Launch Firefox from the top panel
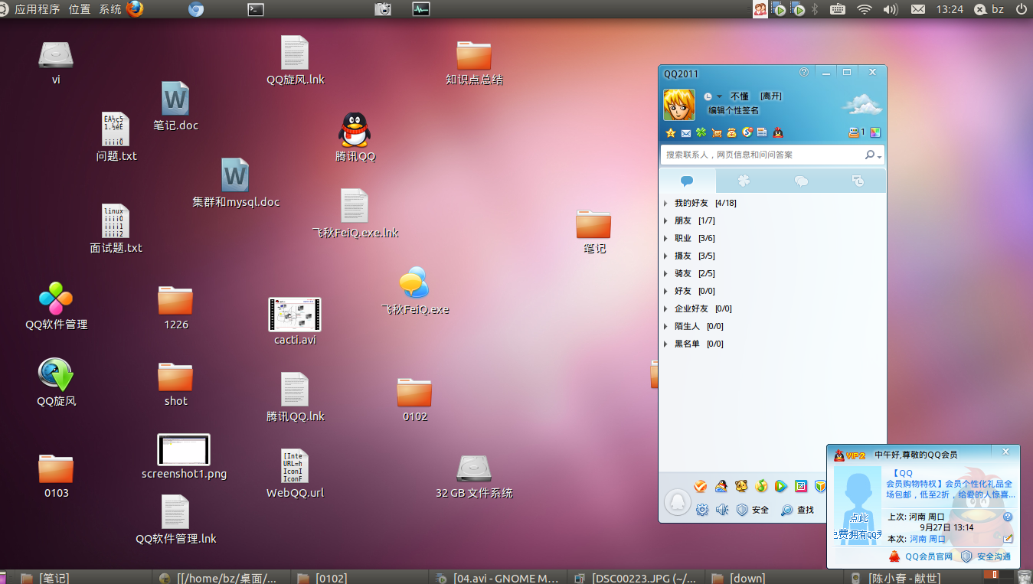 tap(136, 9)
